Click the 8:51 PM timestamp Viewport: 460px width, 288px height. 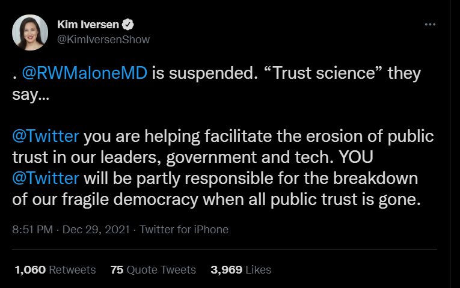point(32,230)
